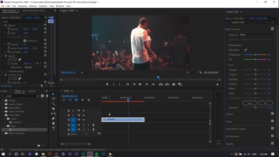Export frame with camera icon
The height and width of the screenshot is (157, 279).
[174, 84]
